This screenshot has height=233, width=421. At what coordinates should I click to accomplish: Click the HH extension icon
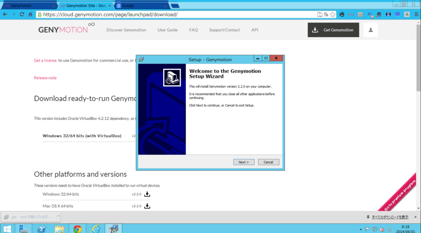point(351,15)
